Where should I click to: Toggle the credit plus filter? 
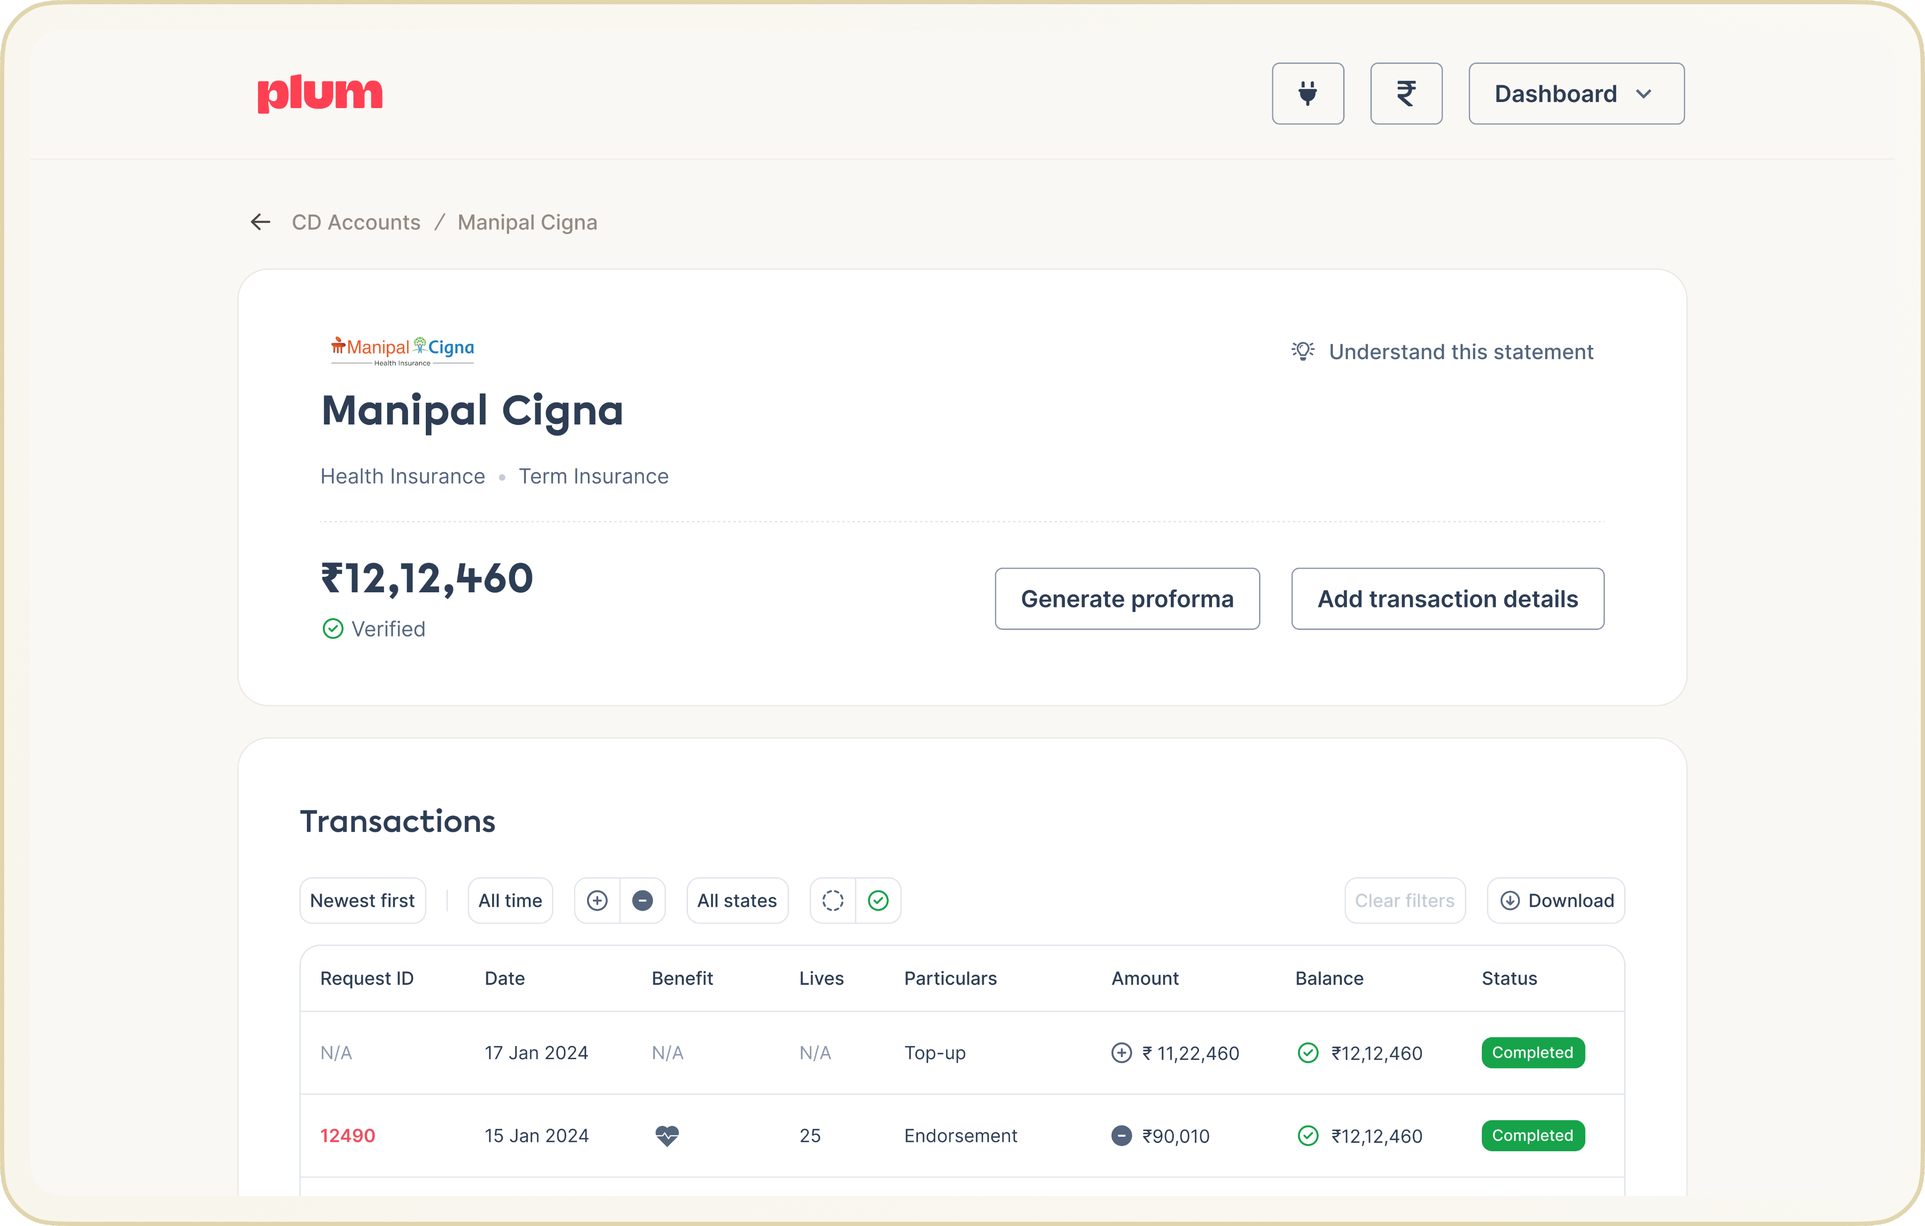point(597,901)
